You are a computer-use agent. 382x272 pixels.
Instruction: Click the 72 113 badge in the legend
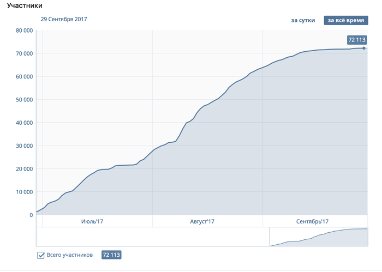(111, 255)
